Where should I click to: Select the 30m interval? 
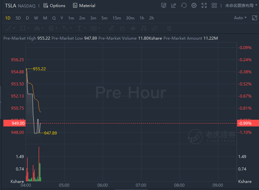point(130,18)
